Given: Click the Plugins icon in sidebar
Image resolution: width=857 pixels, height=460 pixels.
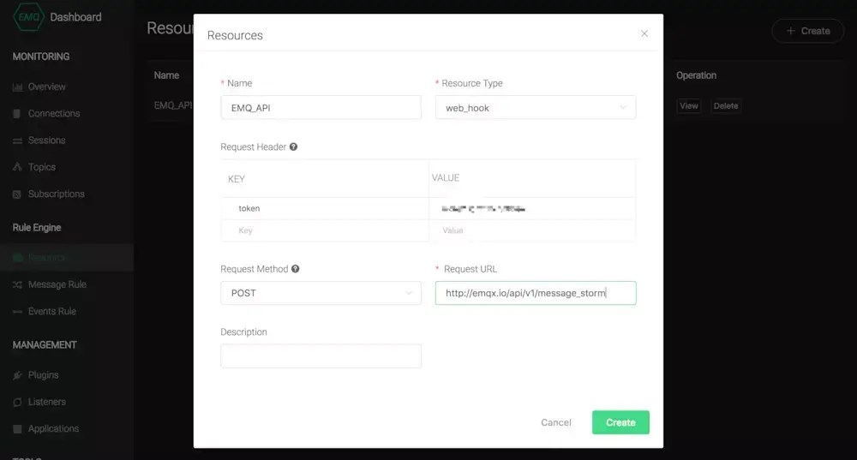Looking at the screenshot, I should pyautogui.click(x=17, y=375).
